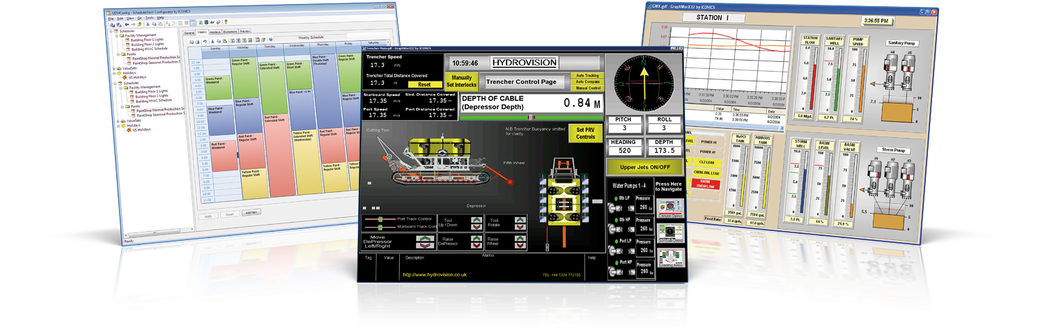Collapse the Facility Management tree node
Image resolution: width=1045 pixels, height=334 pixels.
(119, 35)
